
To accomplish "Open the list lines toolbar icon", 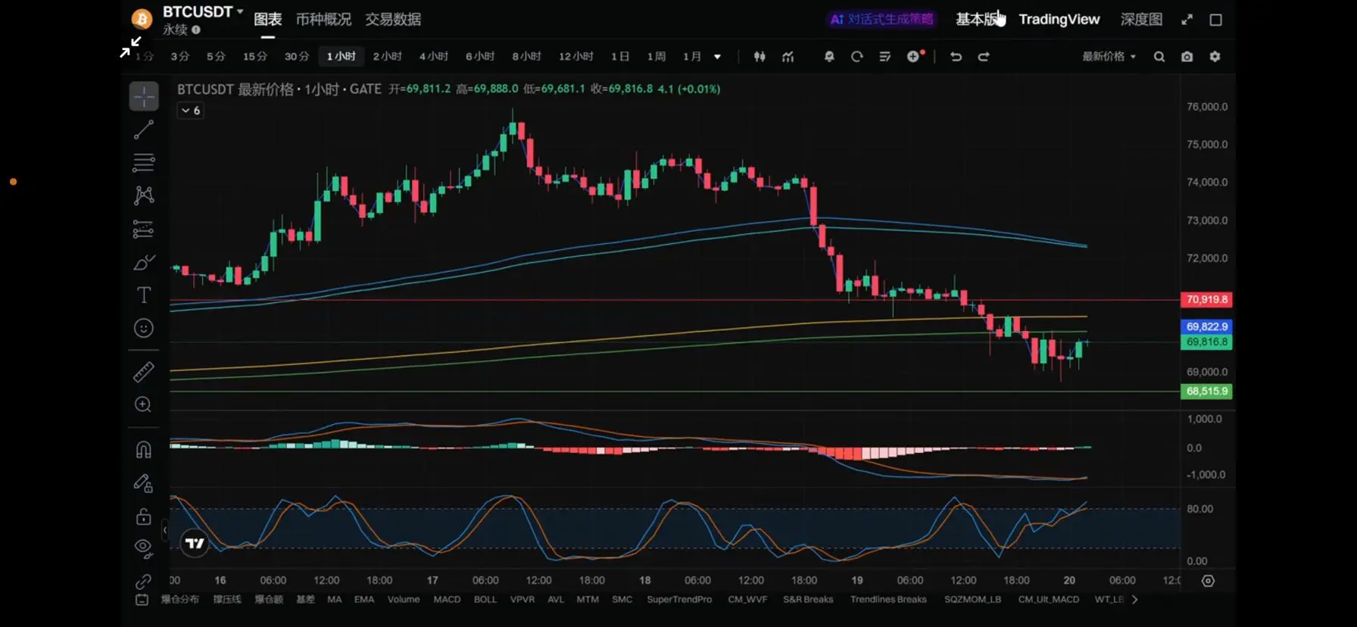I will pos(884,57).
